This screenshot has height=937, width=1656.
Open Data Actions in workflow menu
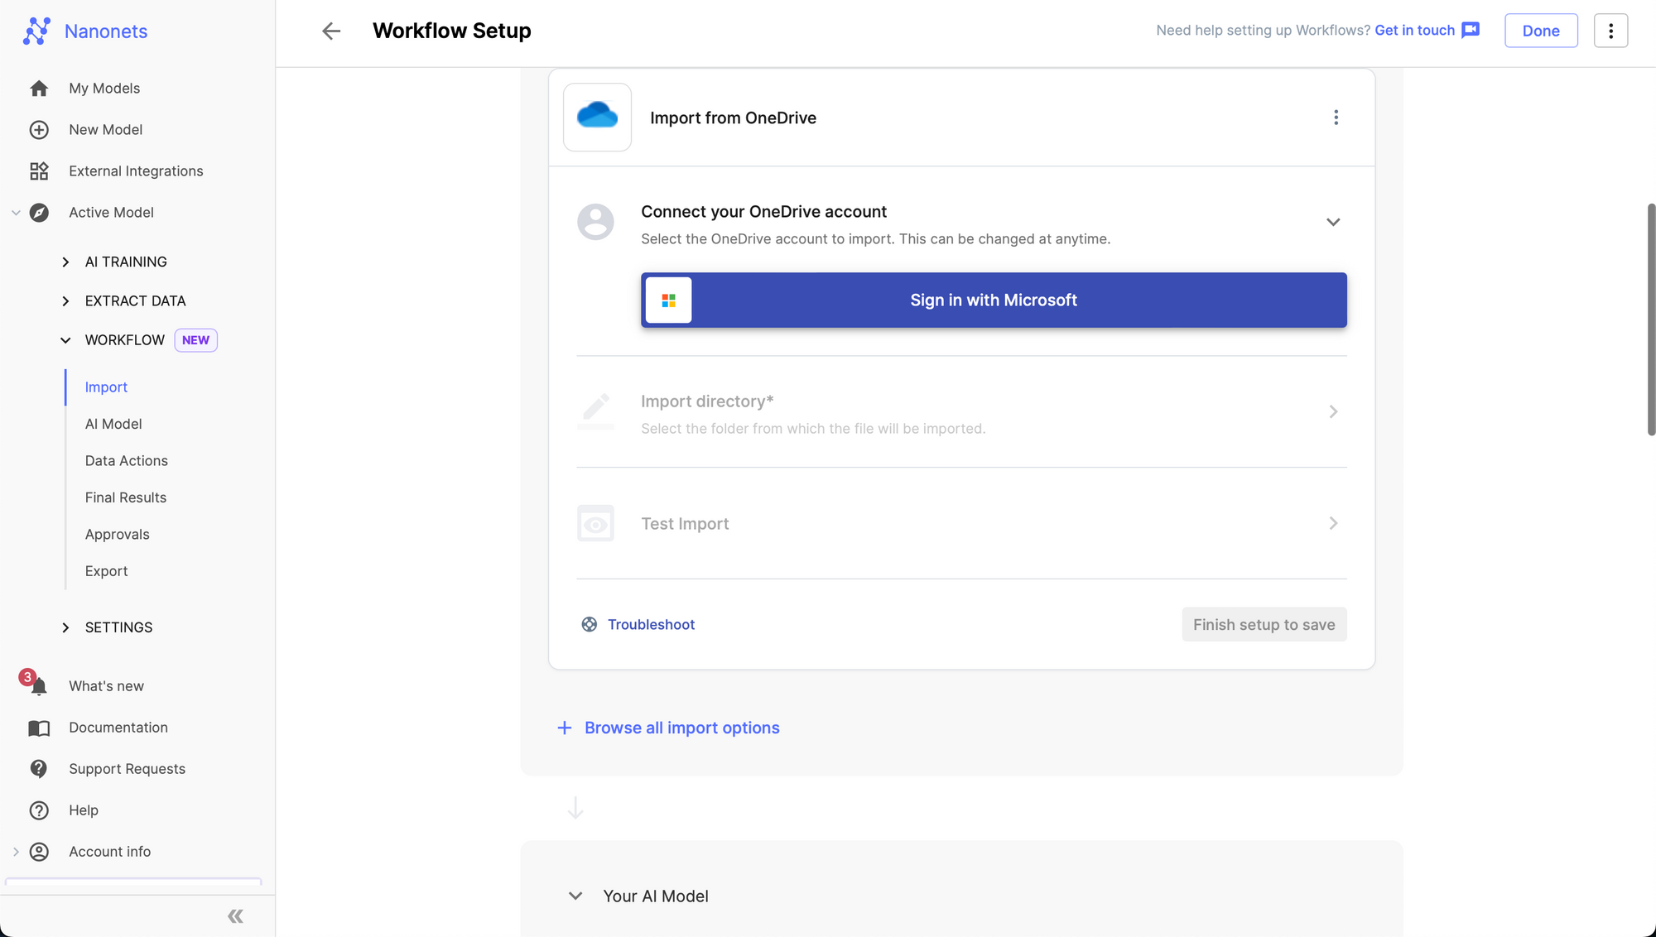coord(126,461)
